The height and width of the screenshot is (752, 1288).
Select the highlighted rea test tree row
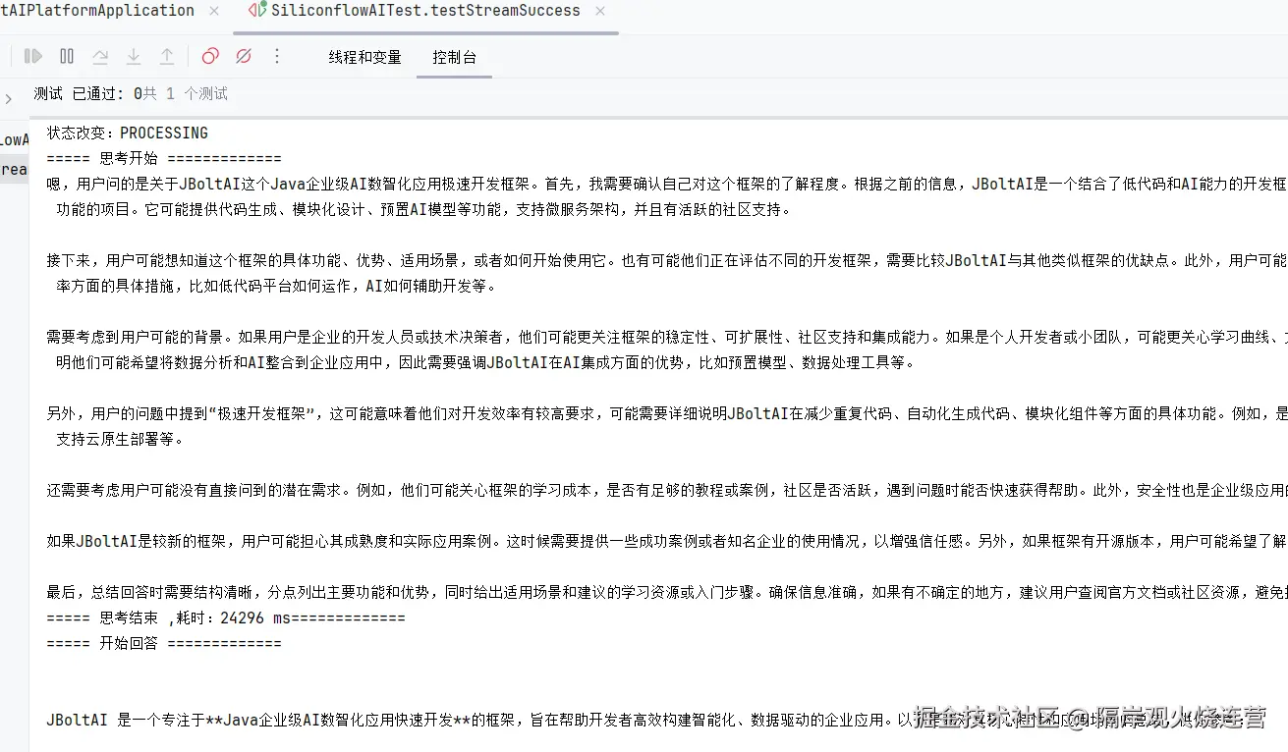pyautogui.click(x=15, y=169)
